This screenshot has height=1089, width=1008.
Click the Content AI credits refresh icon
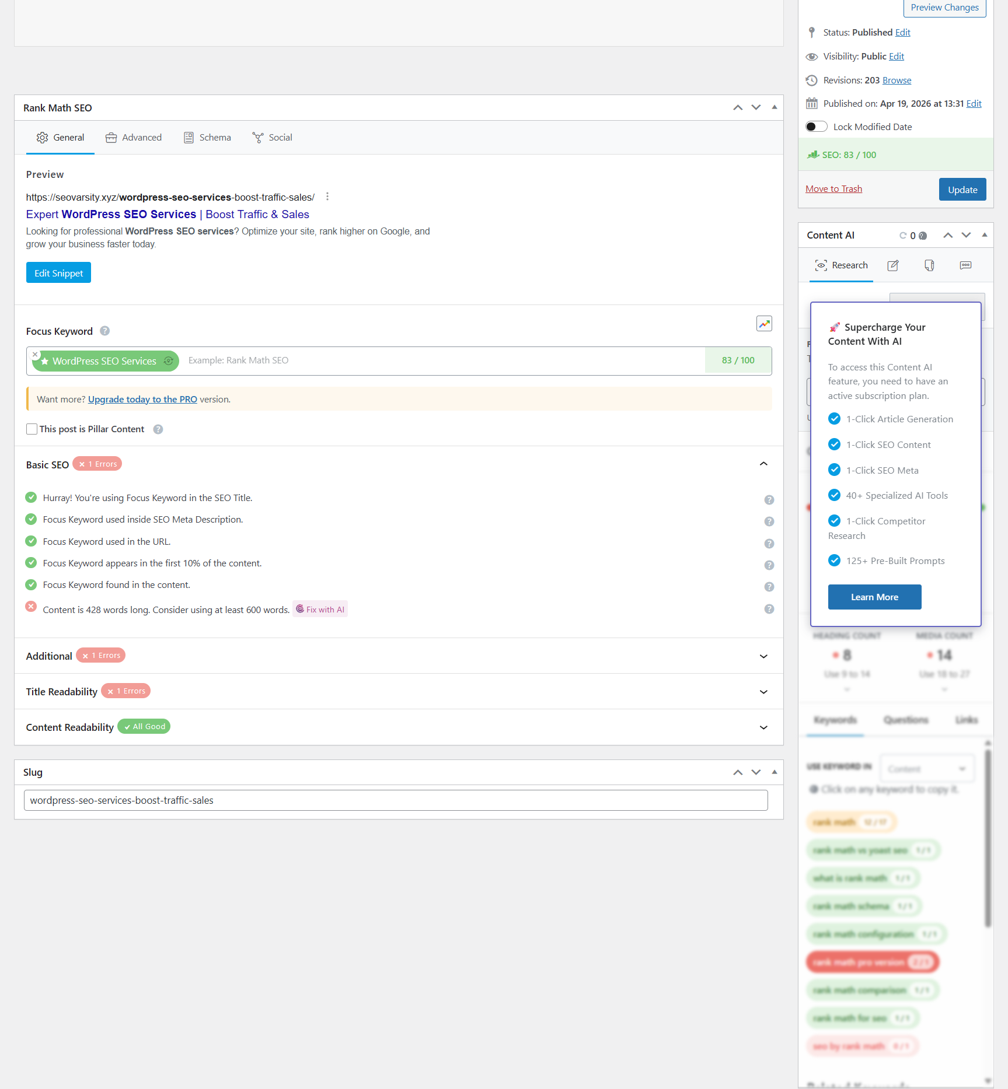(x=903, y=236)
